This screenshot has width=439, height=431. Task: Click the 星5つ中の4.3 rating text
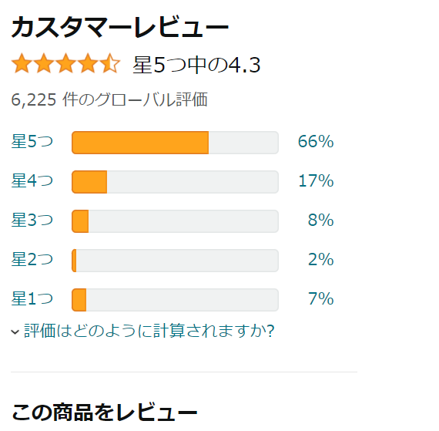point(197,65)
